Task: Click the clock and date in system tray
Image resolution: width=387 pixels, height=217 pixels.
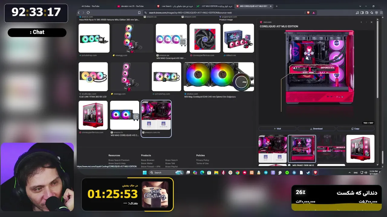Action: [x=373, y=173]
